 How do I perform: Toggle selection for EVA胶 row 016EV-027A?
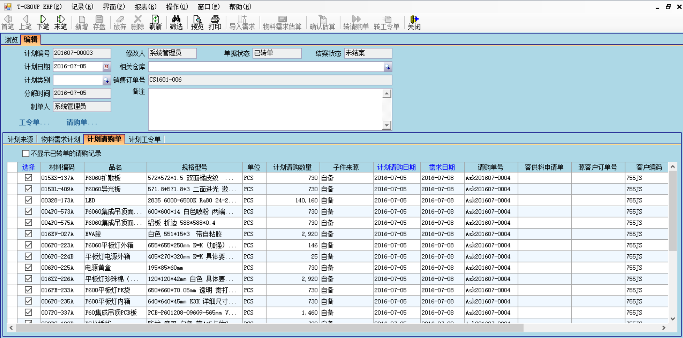pos(29,234)
